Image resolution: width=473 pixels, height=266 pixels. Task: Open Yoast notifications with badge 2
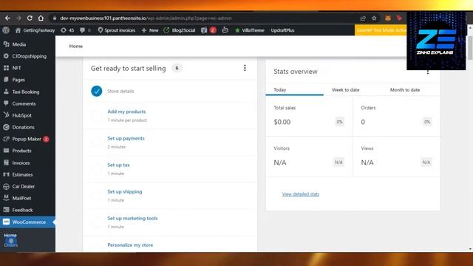pos(208,30)
